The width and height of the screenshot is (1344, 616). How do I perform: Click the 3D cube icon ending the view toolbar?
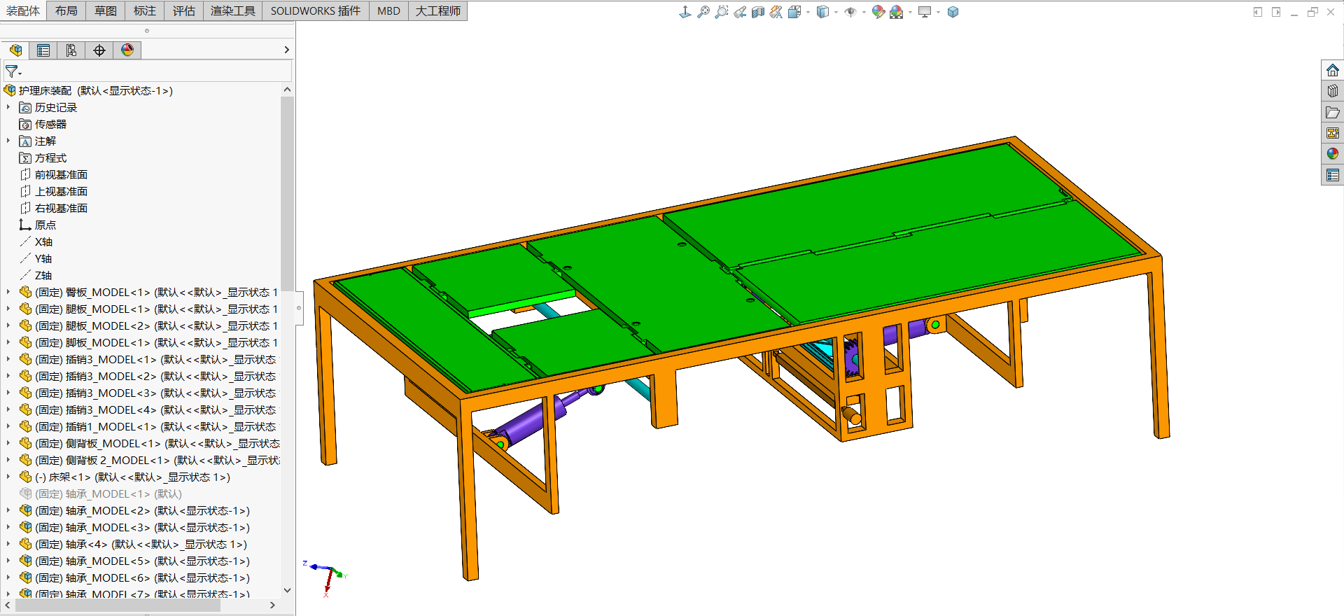(x=953, y=12)
